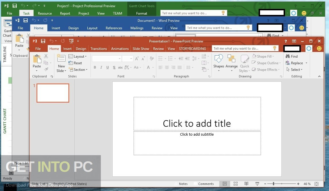Switch to Normal view in PowerPoint status bar
The width and height of the screenshot is (329, 191).
point(224,184)
